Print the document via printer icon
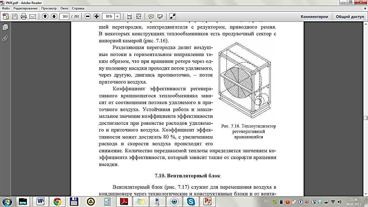Image resolution: width=368 pixels, height=207 pixels. 23,16
